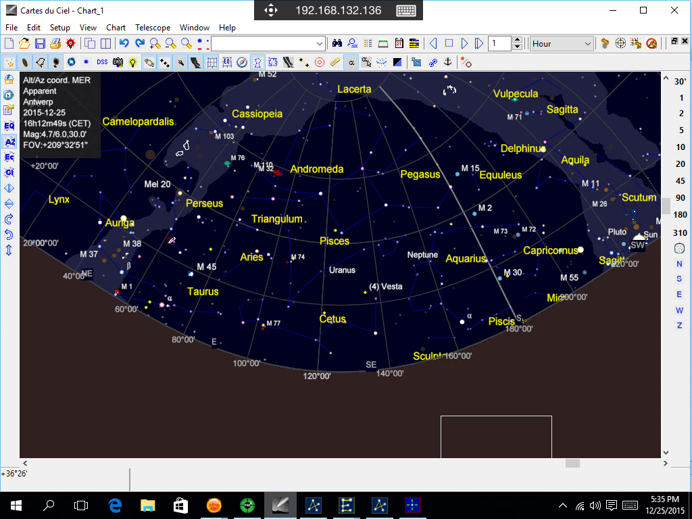This screenshot has width=692, height=519.
Task: Face East using the E button
Action: (679, 295)
